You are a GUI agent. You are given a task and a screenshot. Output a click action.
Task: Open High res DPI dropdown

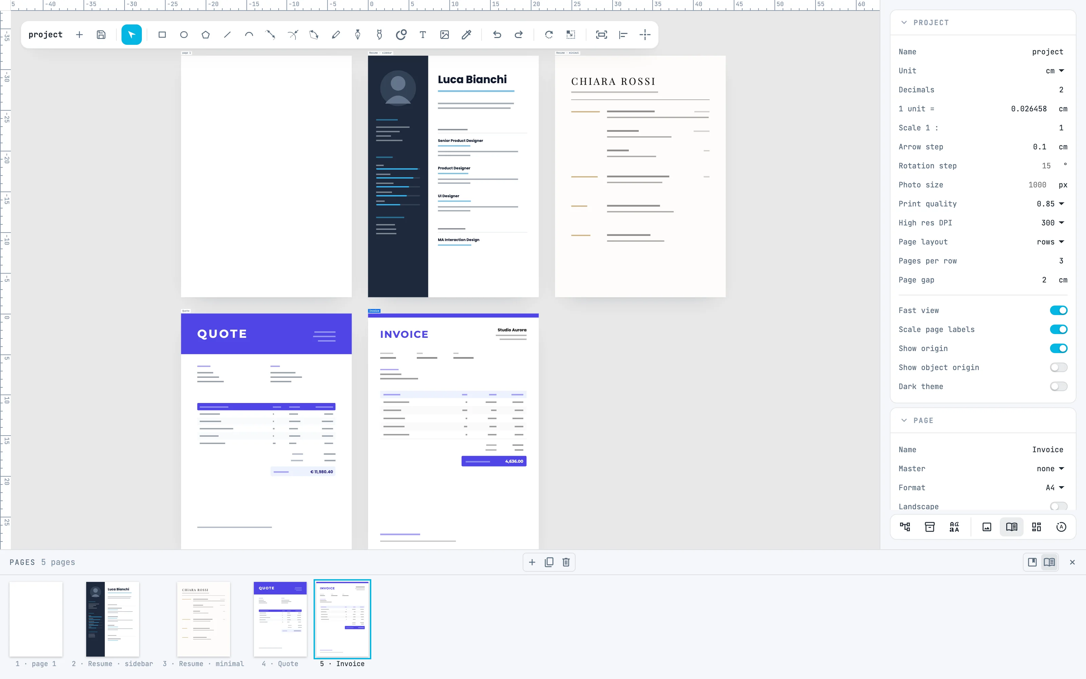[x=1053, y=223]
